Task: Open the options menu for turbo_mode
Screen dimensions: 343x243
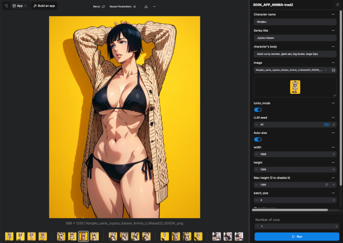Action: click(333, 103)
